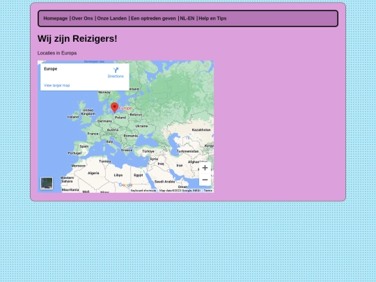Click the Ukraine label on the map
376x282 pixels.
[141, 126]
